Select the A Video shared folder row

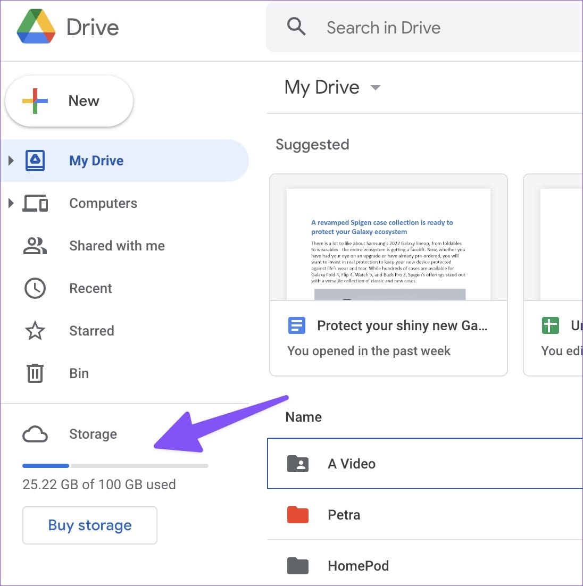coord(424,464)
